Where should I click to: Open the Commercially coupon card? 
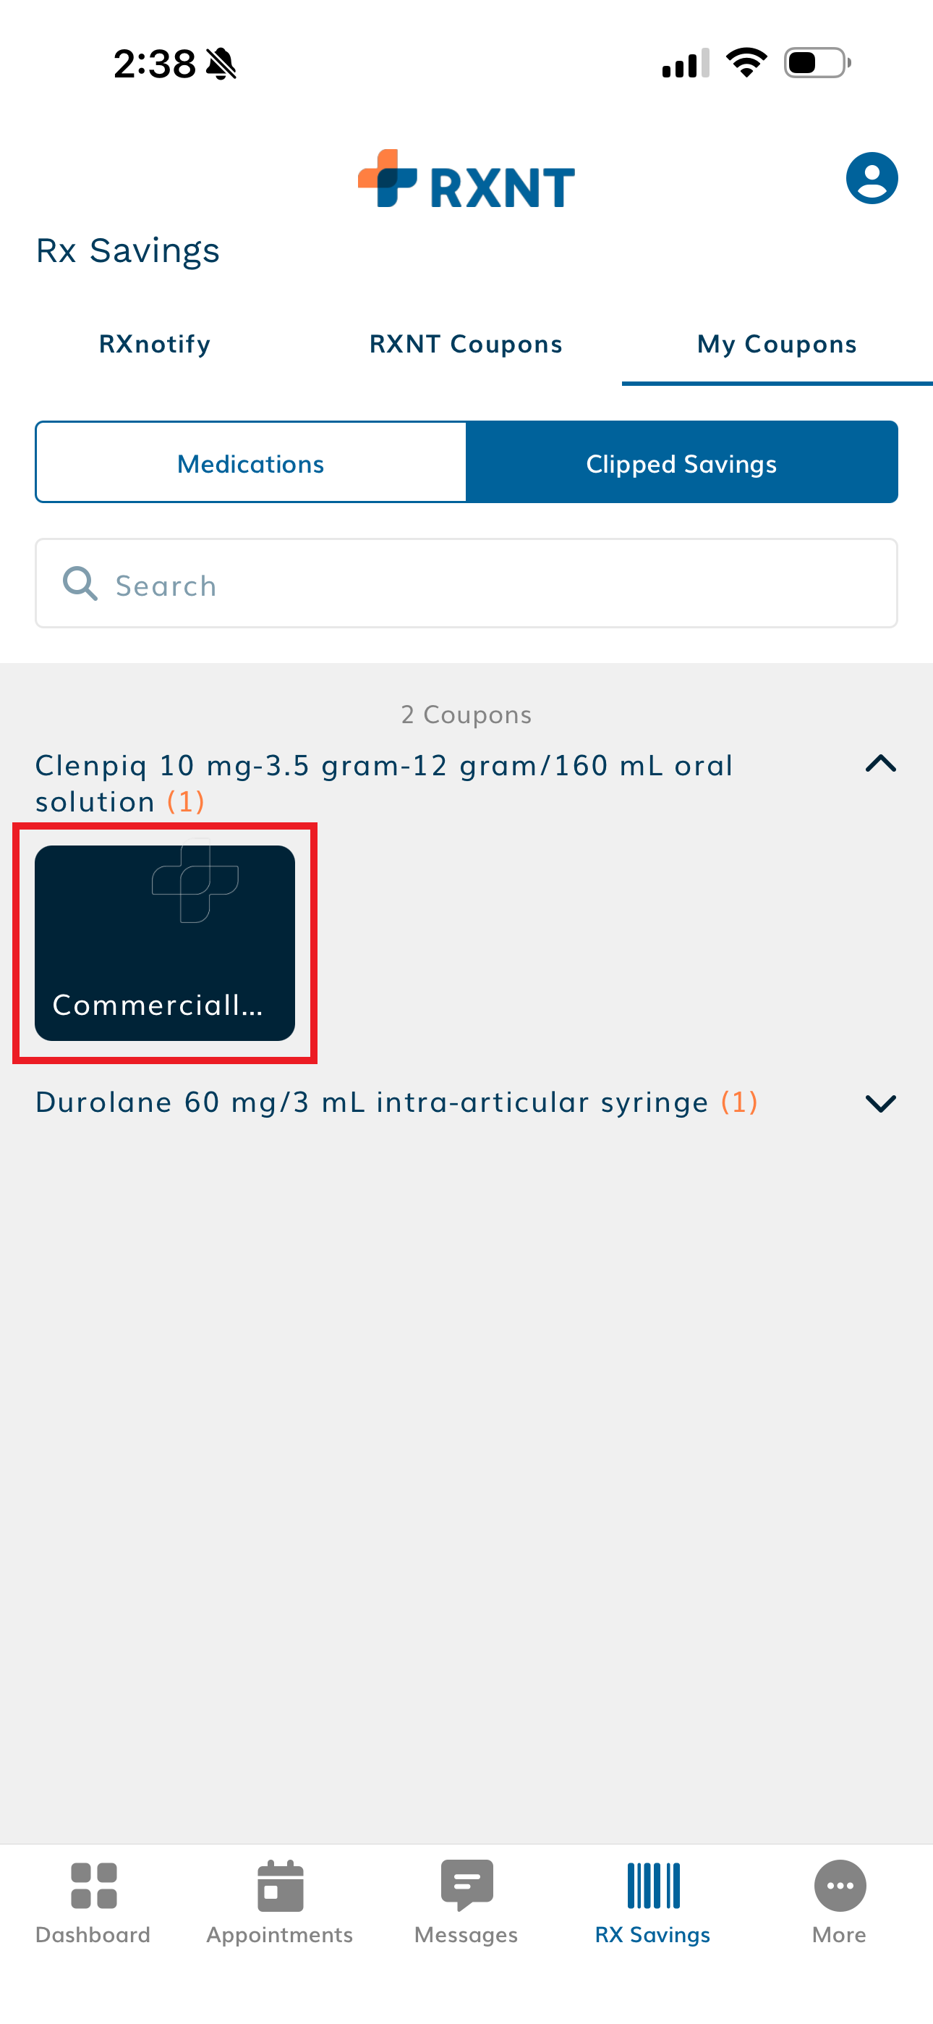point(165,943)
